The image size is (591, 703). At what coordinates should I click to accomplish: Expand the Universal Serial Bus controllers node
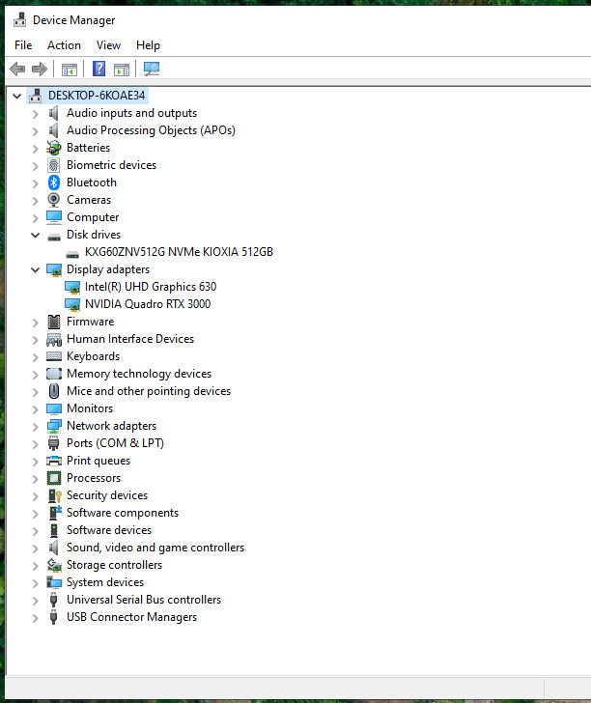tap(35, 601)
